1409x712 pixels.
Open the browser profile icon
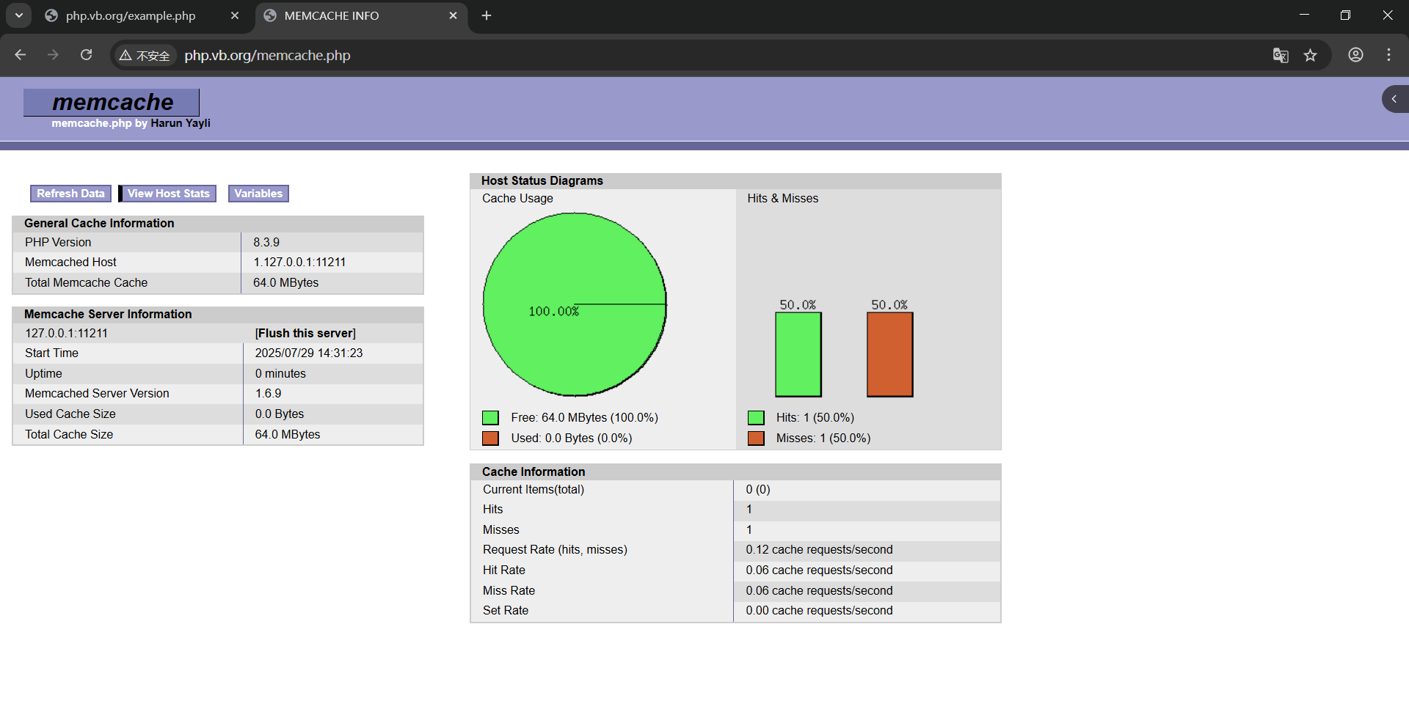coord(1355,55)
